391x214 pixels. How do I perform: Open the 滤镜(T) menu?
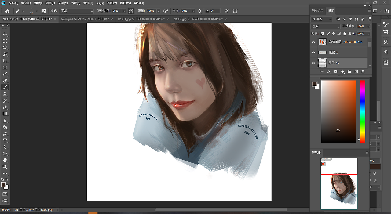coord(88,3)
